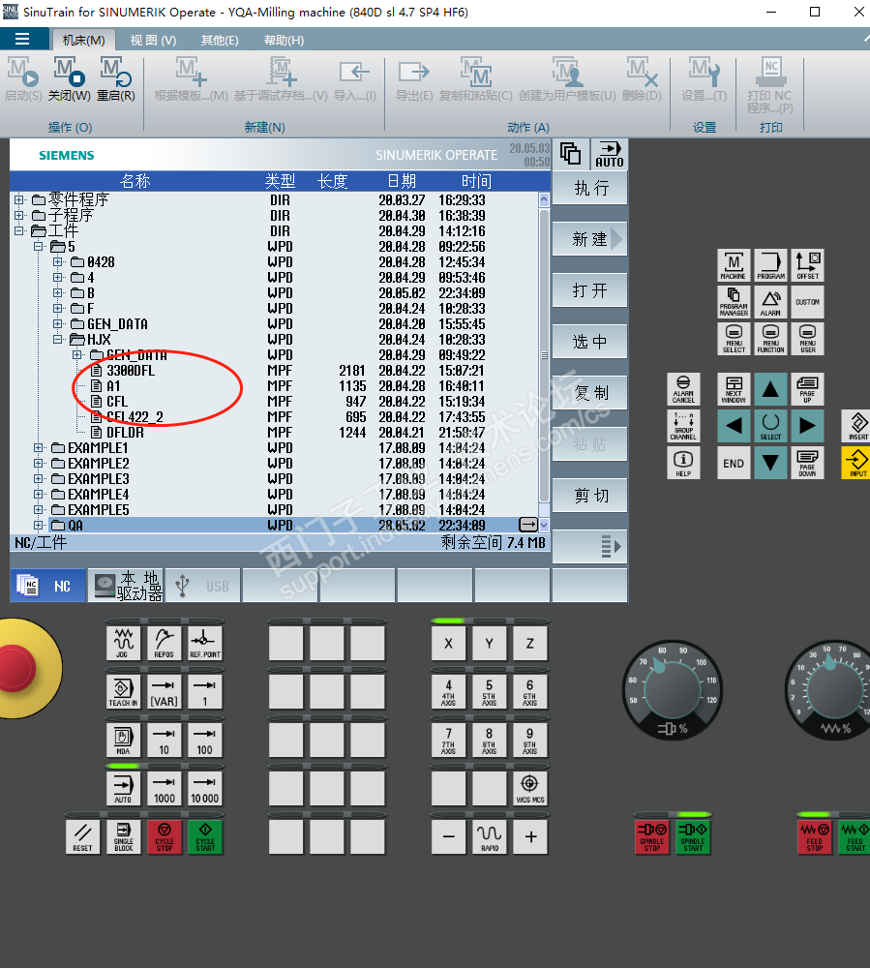Viewport: 870px width, 969px height.
Task: Expand the EXAMPLE1 folder
Action: 39,447
